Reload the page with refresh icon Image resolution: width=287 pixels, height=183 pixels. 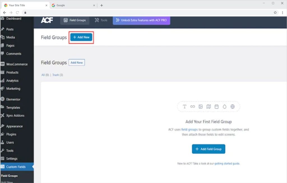(x=17, y=13)
